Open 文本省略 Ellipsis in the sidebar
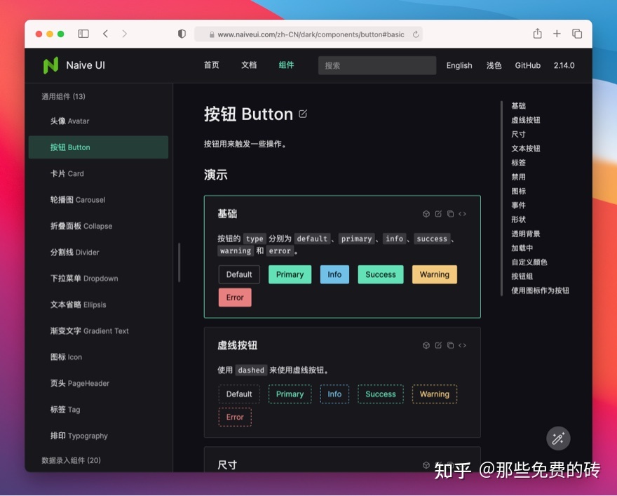The image size is (617, 496). (98, 304)
